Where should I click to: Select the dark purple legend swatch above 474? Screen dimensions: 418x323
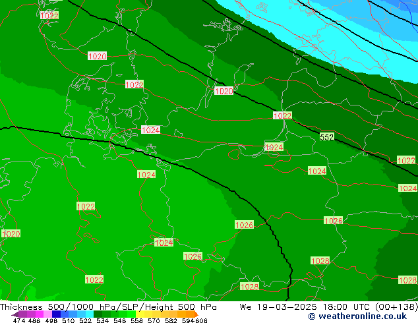[x=22, y=314]
